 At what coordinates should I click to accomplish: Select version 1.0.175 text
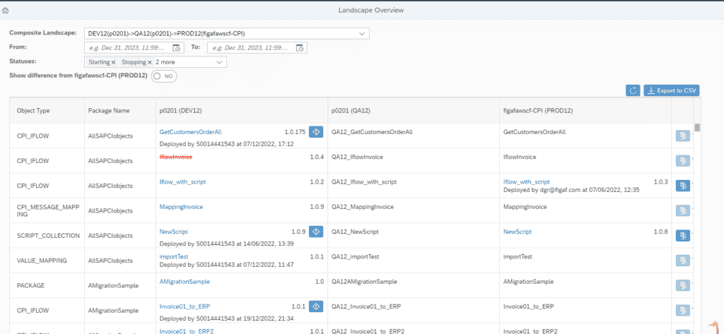(295, 132)
